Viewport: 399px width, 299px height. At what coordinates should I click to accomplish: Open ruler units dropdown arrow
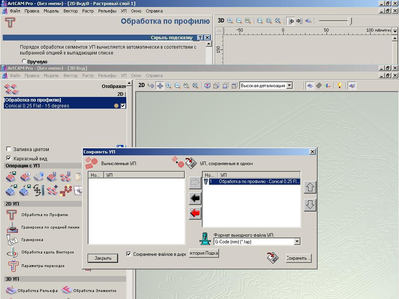(x=395, y=30)
